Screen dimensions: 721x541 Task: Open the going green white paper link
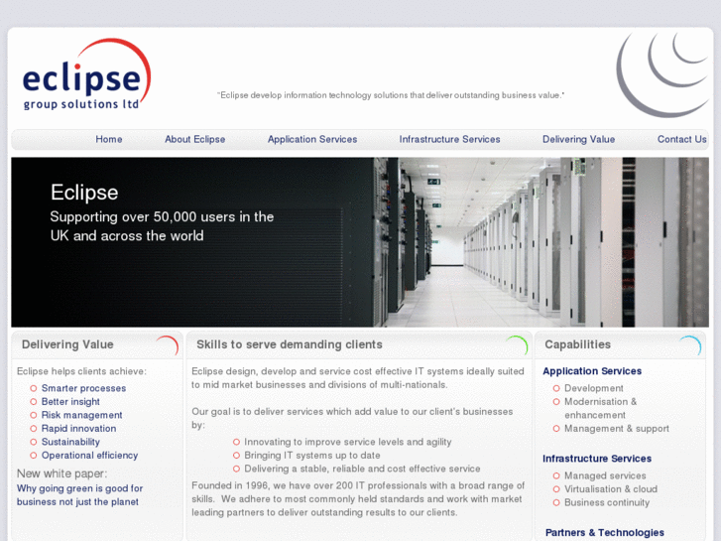pyautogui.click(x=79, y=495)
